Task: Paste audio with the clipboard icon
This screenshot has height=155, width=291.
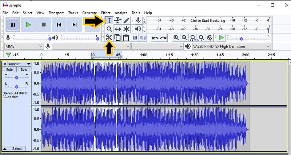Action: point(126,38)
